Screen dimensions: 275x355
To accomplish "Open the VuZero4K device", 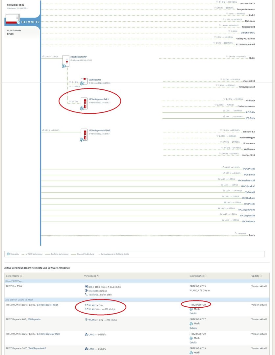I will pyautogui.click(x=250, y=192).
